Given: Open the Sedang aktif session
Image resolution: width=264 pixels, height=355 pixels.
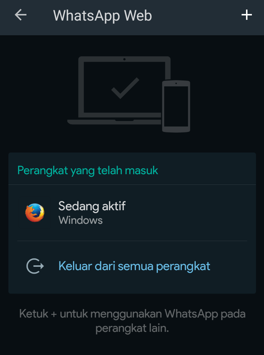Looking at the screenshot, I should tap(132, 213).
